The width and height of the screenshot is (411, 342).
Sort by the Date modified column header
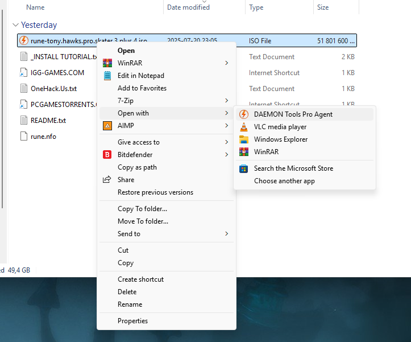click(x=188, y=7)
